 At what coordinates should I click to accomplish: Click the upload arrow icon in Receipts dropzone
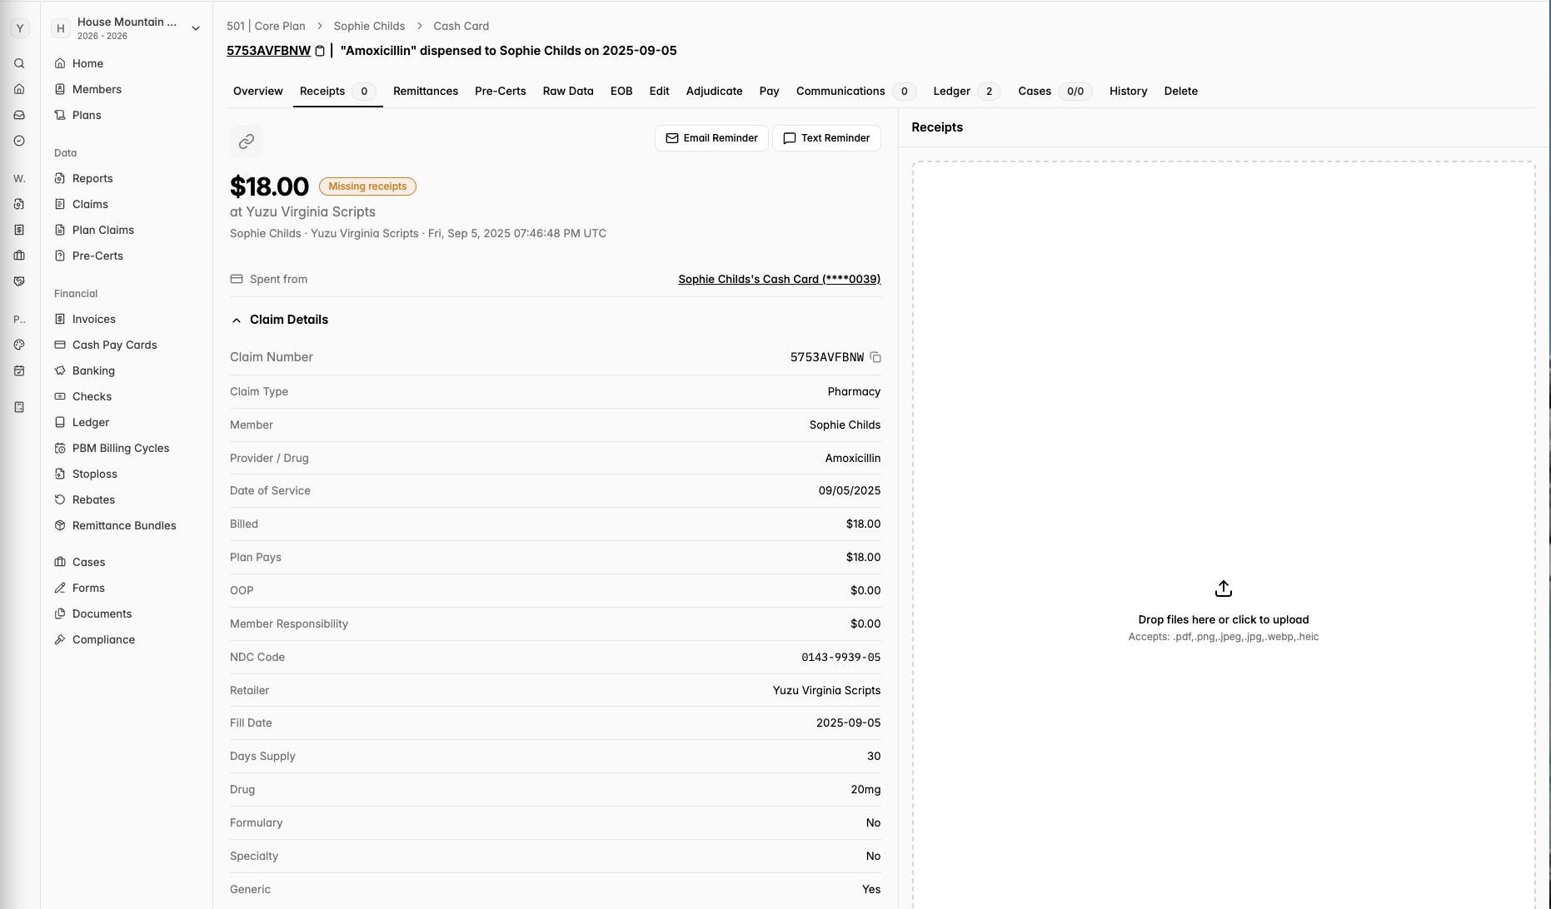(x=1224, y=589)
